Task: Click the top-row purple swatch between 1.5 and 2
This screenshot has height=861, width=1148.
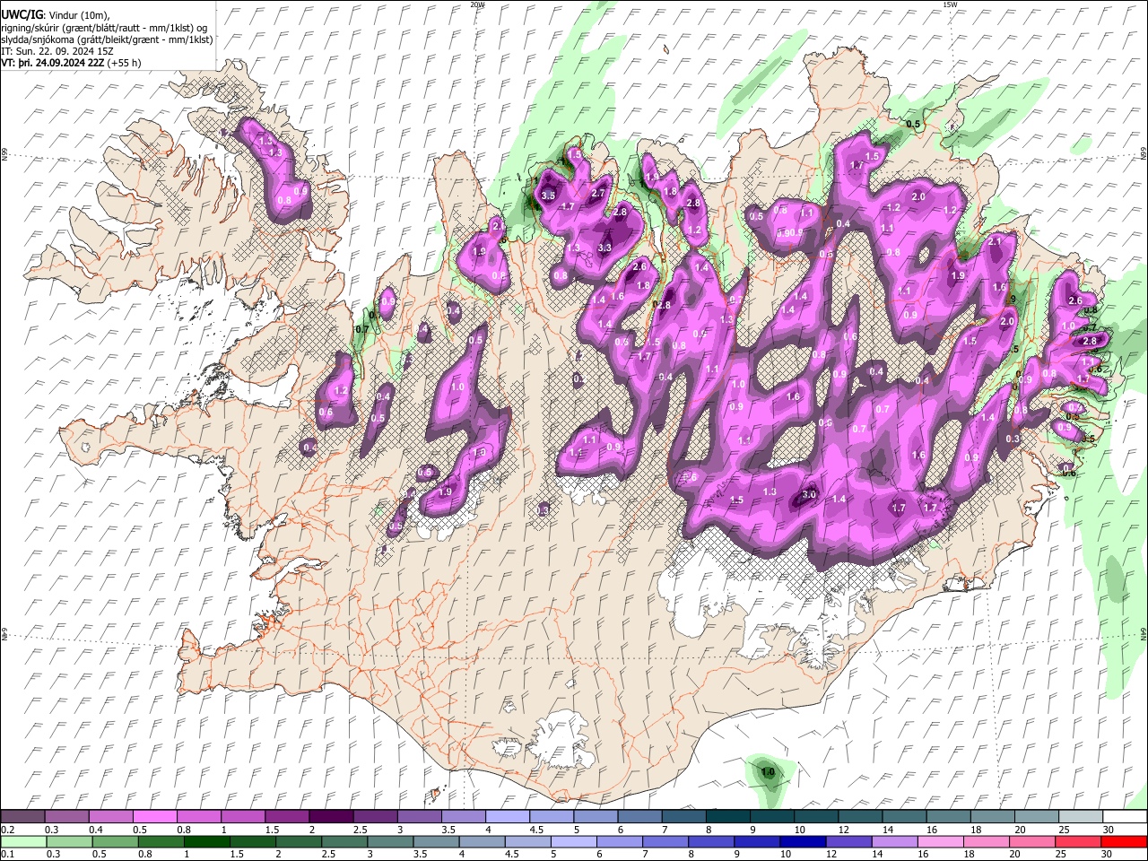Action: [x=287, y=817]
